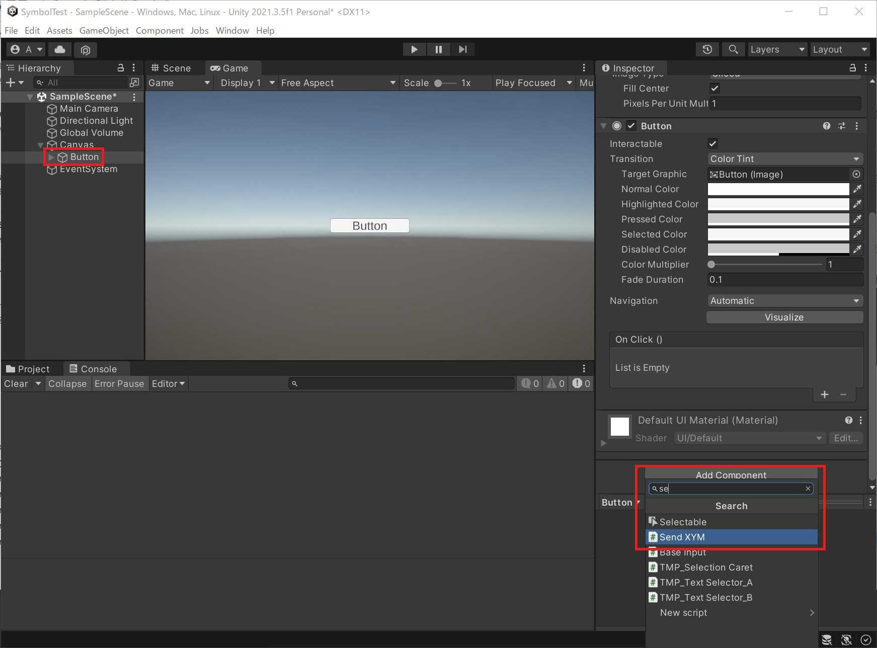The image size is (877, 648).
Task: Click the Visualize button
Action: point(784,317)
